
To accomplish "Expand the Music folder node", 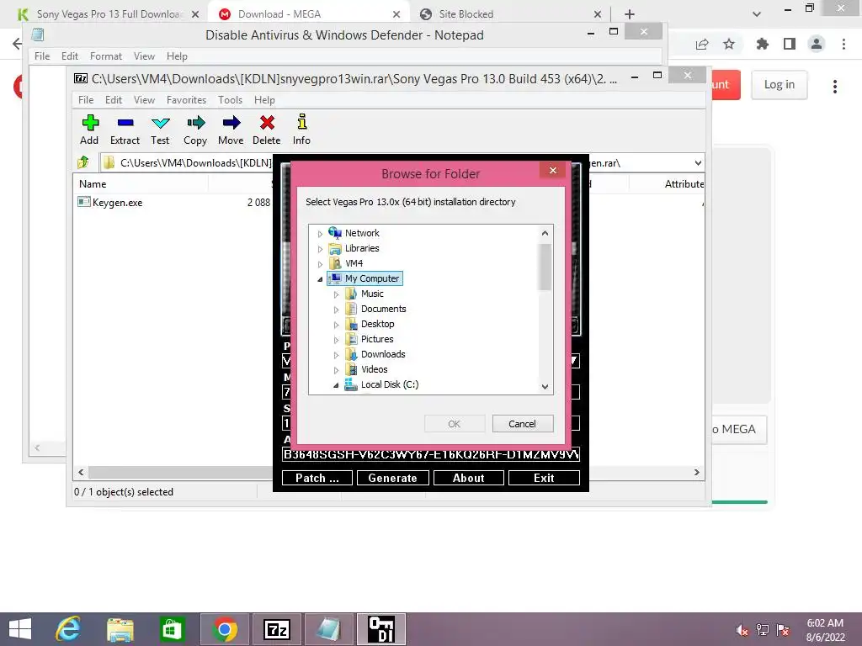I will pyautogui.click(x=336, y=294).
